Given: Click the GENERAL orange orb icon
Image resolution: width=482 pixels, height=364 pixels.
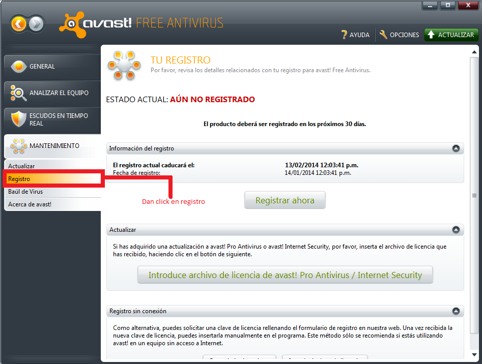Looking at the screenshot, I should click(x=18, y=66).
